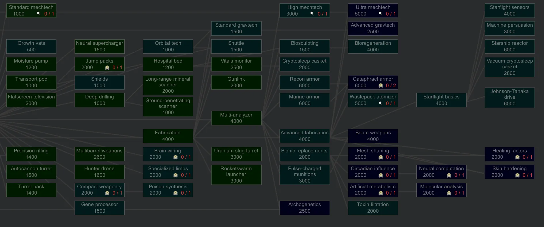544x227 pixels.
Task: Click the white item icon in Ultra mechtech
Action: click(380, 13)
